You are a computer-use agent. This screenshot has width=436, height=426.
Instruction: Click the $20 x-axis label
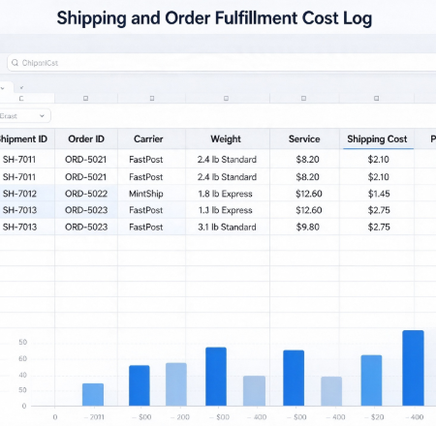click(375, 417)
